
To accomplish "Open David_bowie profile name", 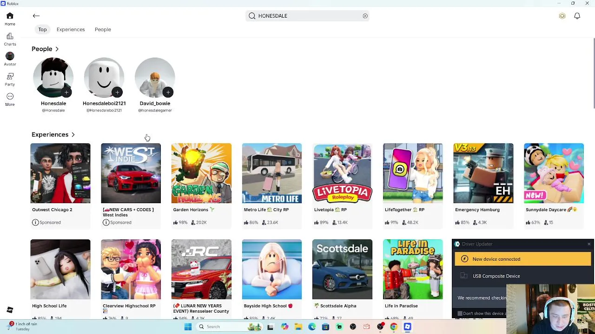I will click(155, 103).
